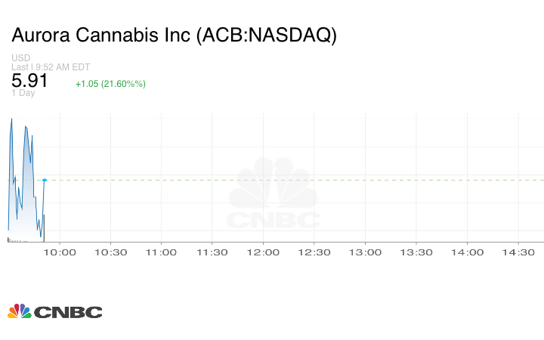The image size is (544, 340).
Task: Click the green +1.05 (21.60%) change text
Action: point(110,84)
